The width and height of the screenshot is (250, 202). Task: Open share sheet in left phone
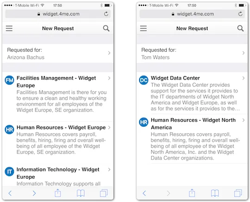coord(58,193)
